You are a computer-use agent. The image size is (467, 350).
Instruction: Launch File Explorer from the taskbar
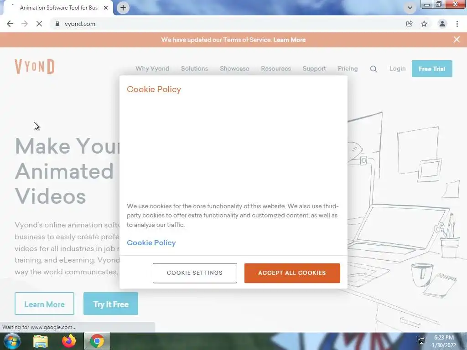point(41,341)
